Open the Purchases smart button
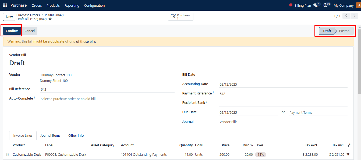This screenshot has height=160, width=361. click(180, 17)
